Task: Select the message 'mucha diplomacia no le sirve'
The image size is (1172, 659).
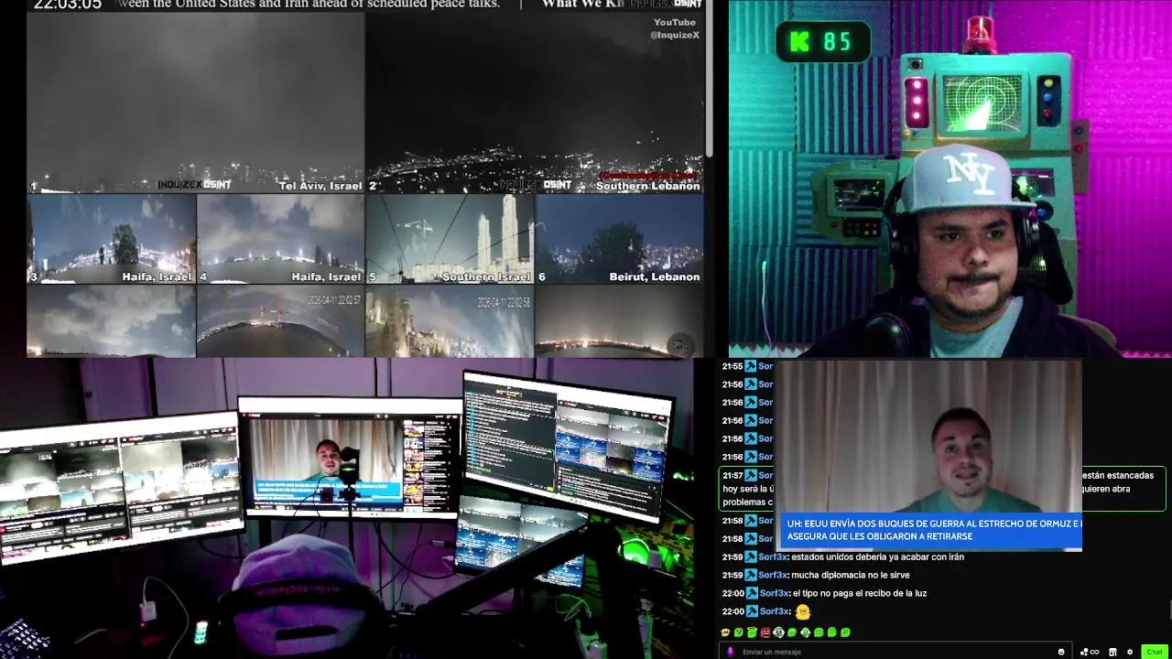Action: click(x=852, y=575)
